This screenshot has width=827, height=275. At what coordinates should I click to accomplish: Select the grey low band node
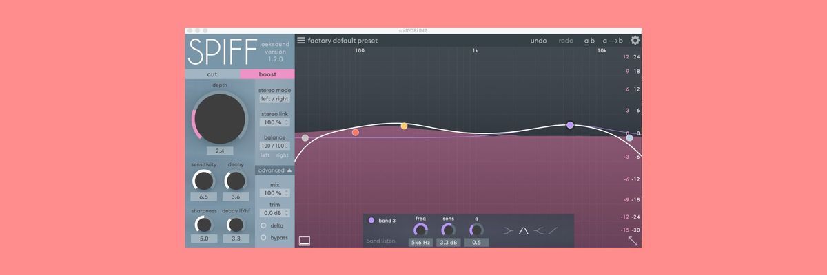(x=305, y=138)
